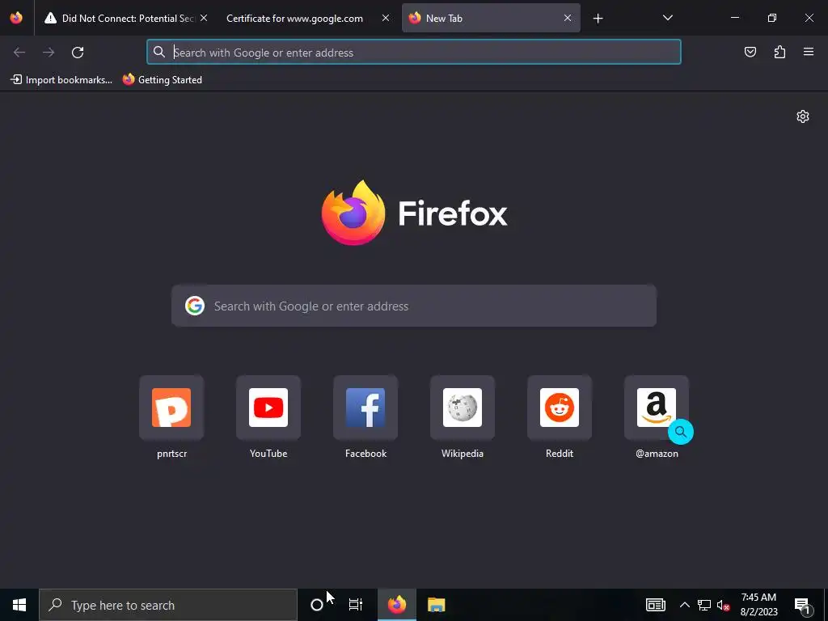Open the clock showing 7:45 AM

tap(758, 605)
